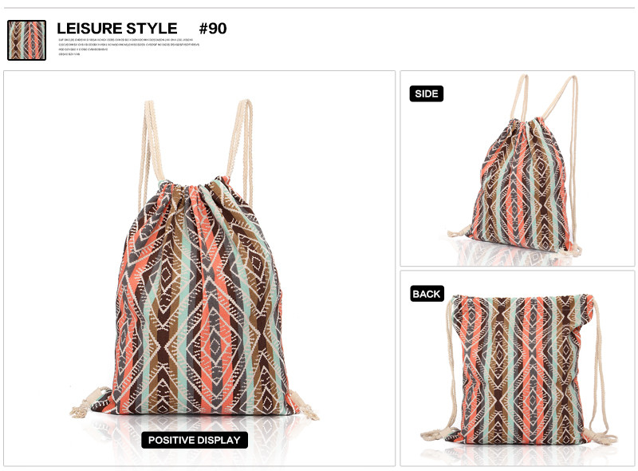Click the rope straps above the side view bag
Viewport: 638px width, 471px height.
click(x=543, y=97)
